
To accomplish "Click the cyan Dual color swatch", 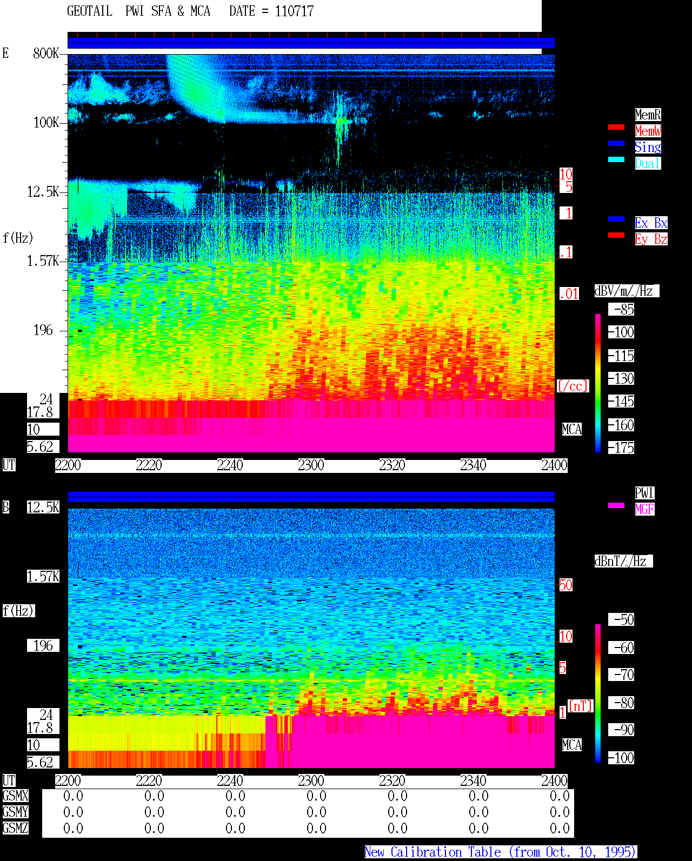I will [616, 159].
